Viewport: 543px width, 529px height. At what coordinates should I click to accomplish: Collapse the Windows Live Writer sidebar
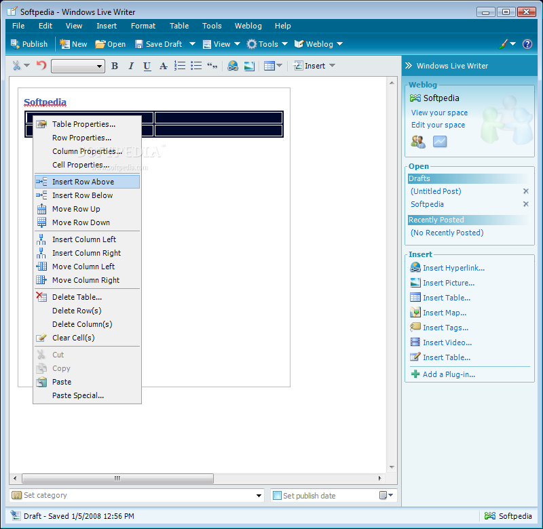pos(409,66)
